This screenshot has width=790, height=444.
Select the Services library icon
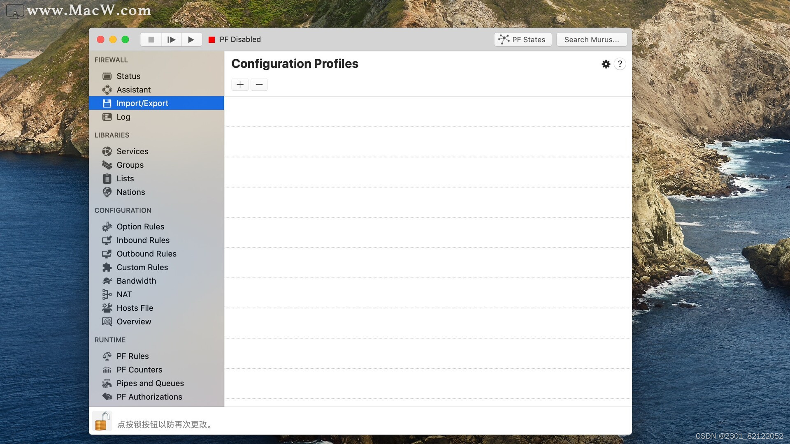coord(107,151)
